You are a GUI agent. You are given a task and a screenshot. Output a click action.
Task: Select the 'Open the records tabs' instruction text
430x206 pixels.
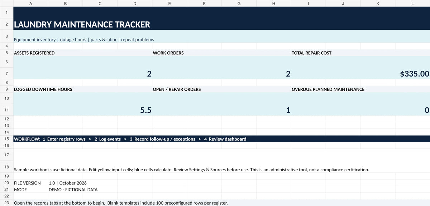click(x=120, y=203)
